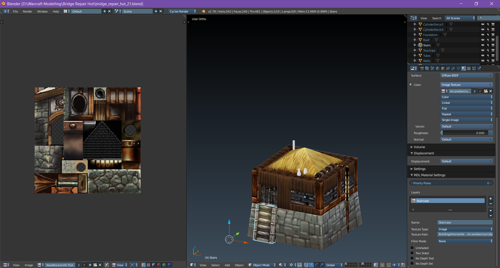Open the Modifiers tab (wrench icon)
The height and width of the screenshot is (268, 500).
(453, 68)
